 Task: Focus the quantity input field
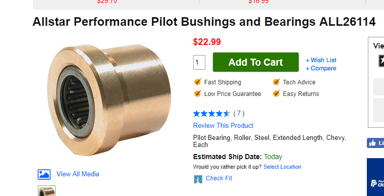coord(199,62)
